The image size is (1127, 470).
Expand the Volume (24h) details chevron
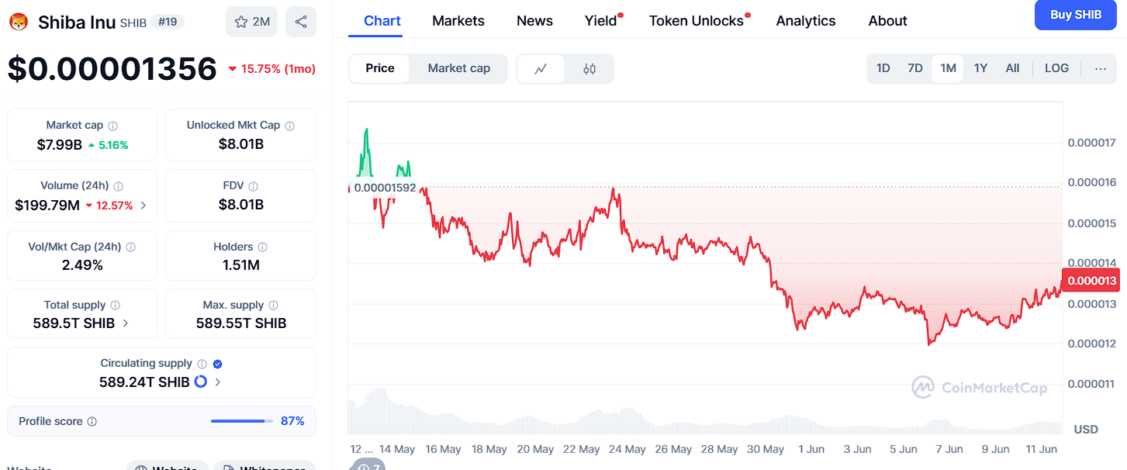click(143, 206)
